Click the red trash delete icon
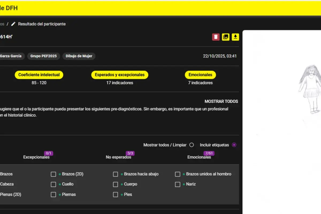321x214 pixels. (x=216, y=37)
